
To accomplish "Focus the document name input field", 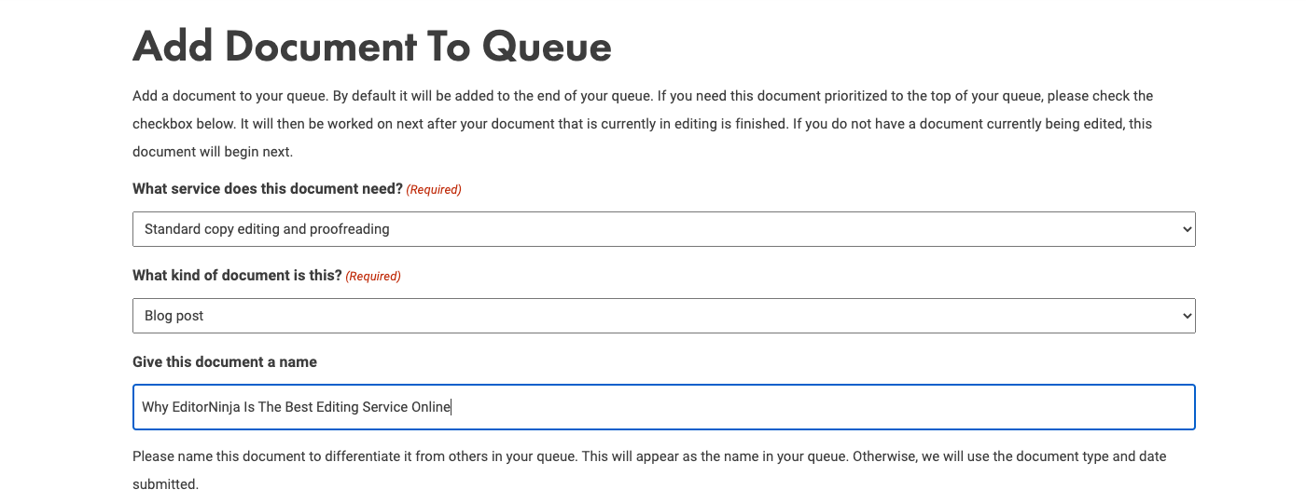I will [663, 407].
